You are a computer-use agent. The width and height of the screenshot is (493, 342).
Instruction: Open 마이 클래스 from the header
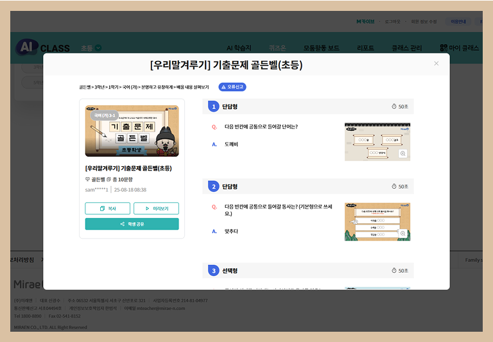point(460,48)
